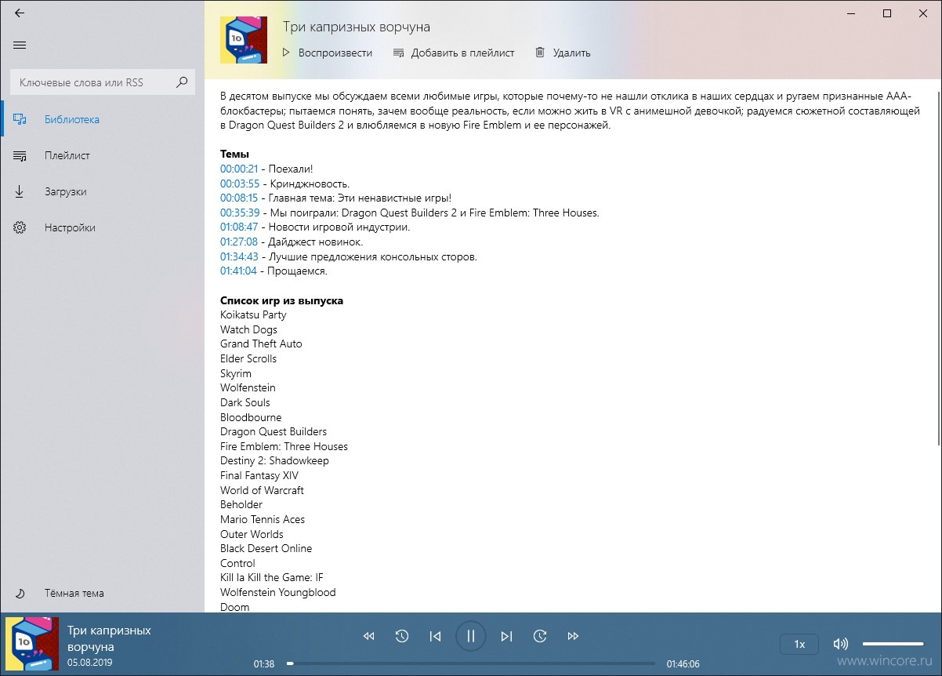
Task: Click the 'Grand Theft Auto' list entry
Action: [261, 344]
